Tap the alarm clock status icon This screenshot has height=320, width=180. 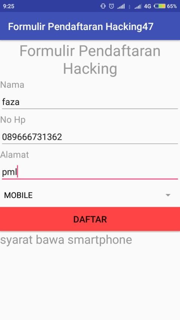[x=111, y=6]
